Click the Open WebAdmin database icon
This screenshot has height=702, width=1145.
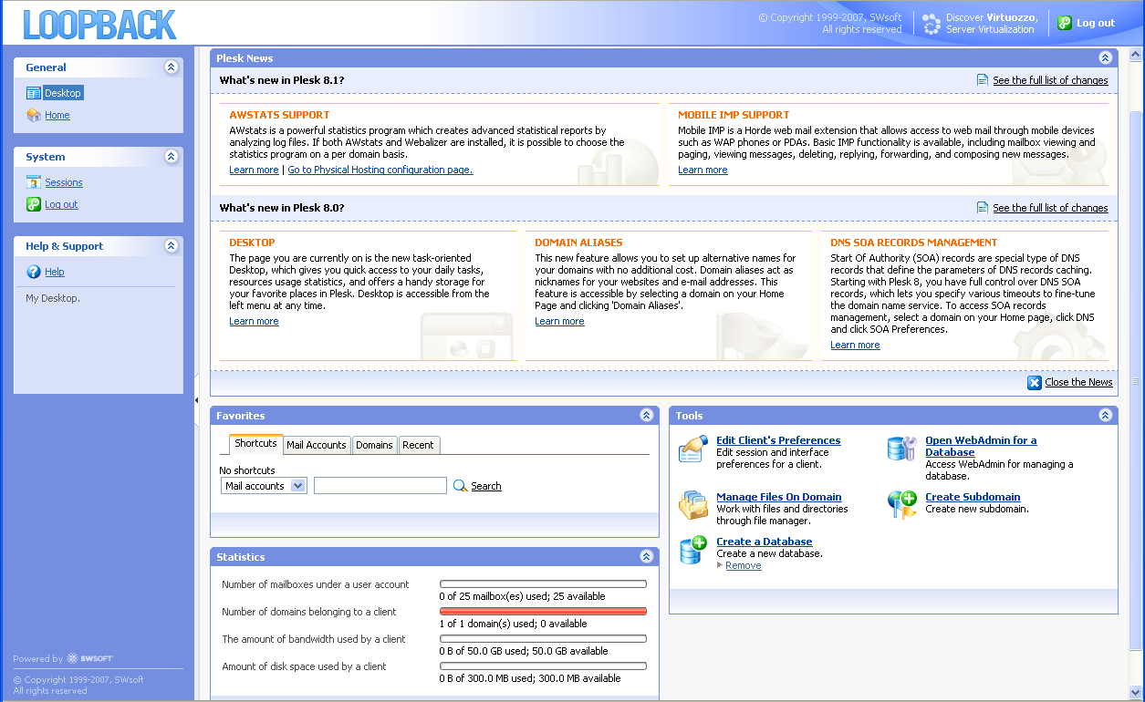point(901,449)
